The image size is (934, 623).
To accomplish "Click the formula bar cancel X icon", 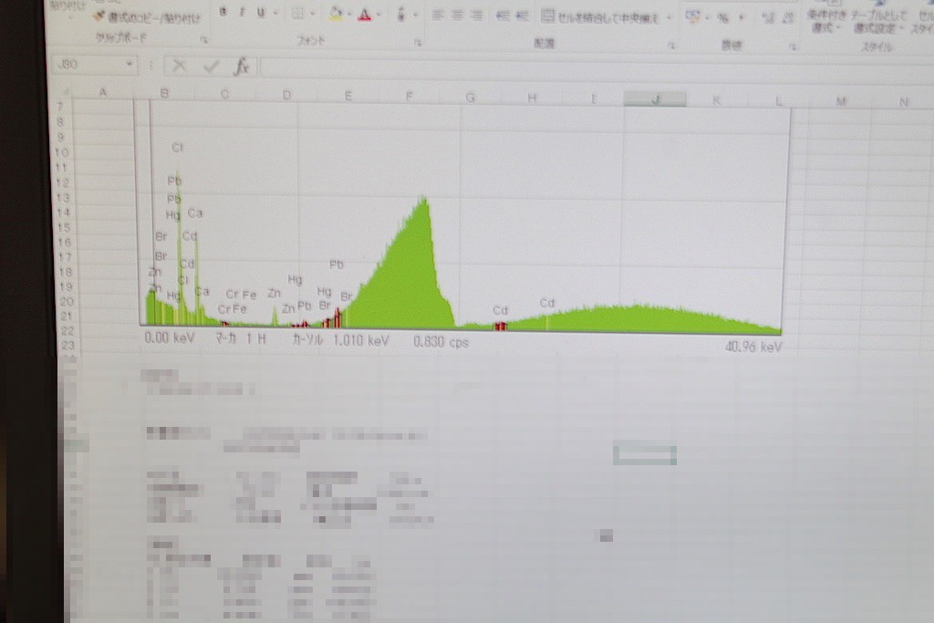I will pos(180,66).
